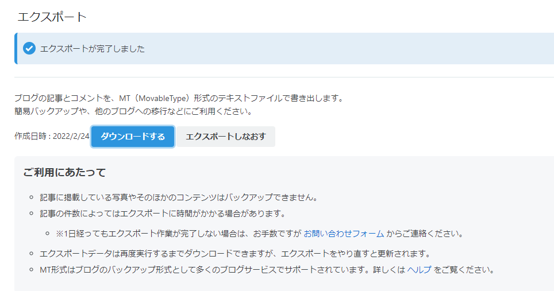Click the エクスポートしなおす button

tap(226, 137)
